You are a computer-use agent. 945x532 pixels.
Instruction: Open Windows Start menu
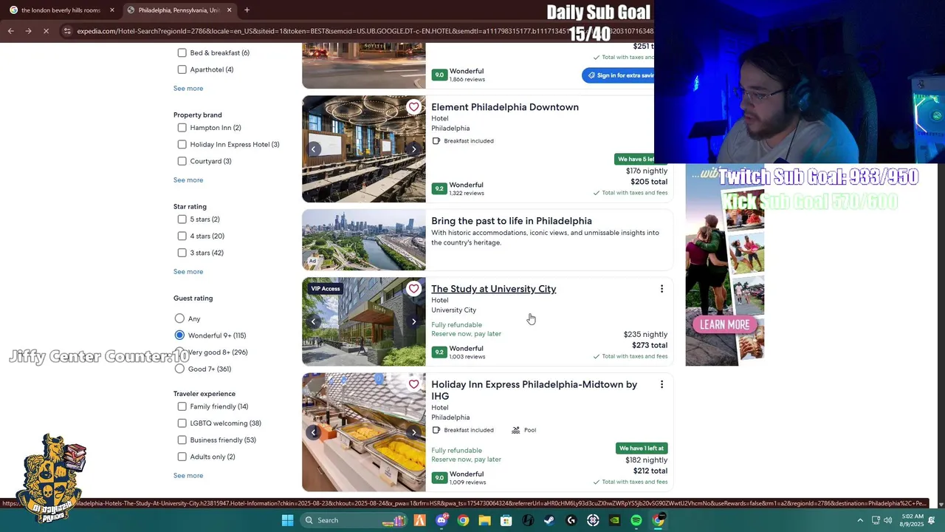click(x=287, y=520)
